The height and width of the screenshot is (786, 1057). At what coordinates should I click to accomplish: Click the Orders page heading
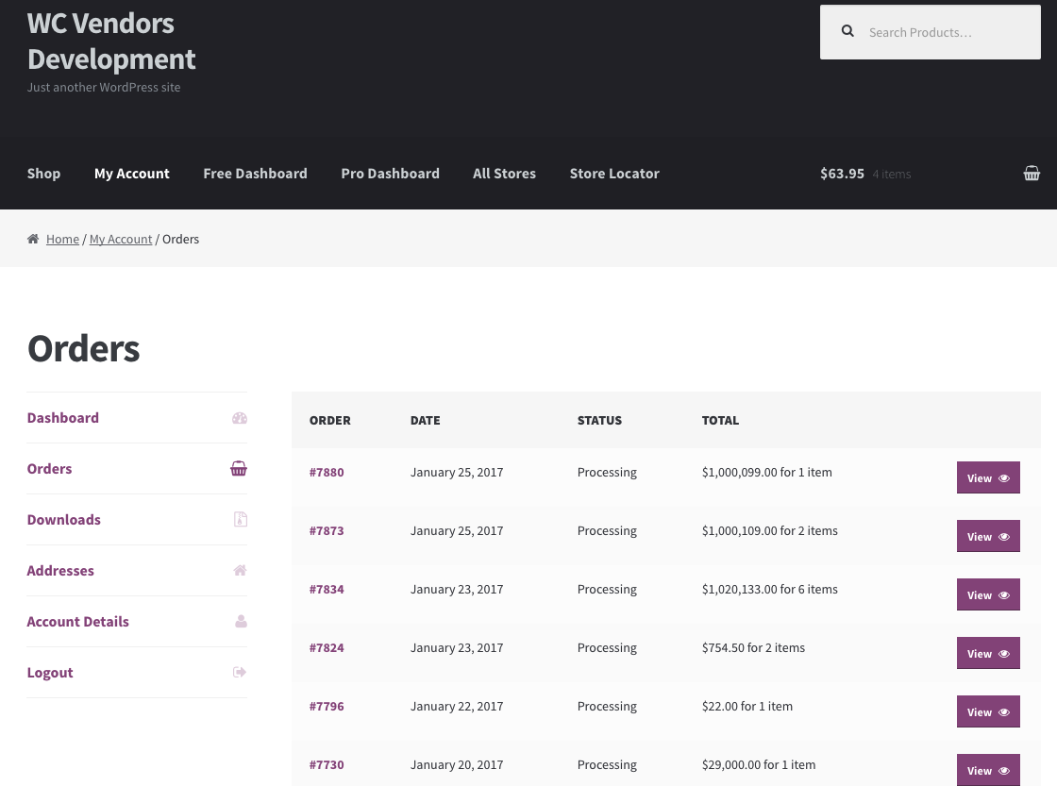click(84, 348)
